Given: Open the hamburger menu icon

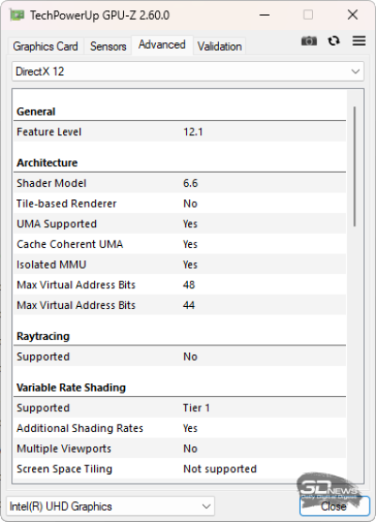Looking at the screenshot, I should click(359, 41).
